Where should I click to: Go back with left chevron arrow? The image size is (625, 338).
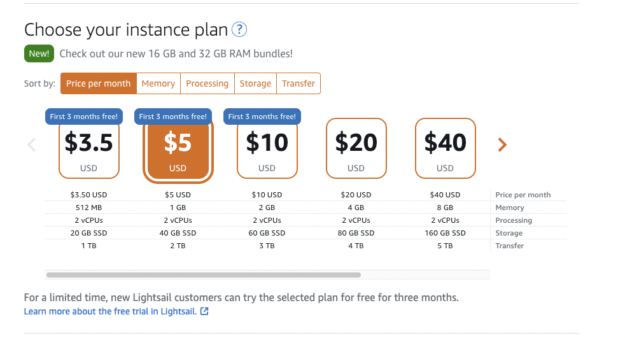[x=31, y=144]
